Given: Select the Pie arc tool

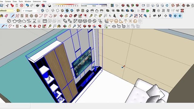Looking at the screenshot, I should click(x=55, y=16).
